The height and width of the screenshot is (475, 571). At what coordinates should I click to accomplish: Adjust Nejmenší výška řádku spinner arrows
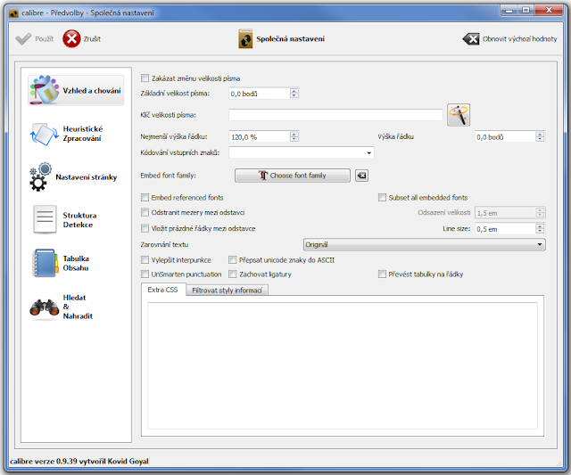pyautogui.click(x=294, y=137)
